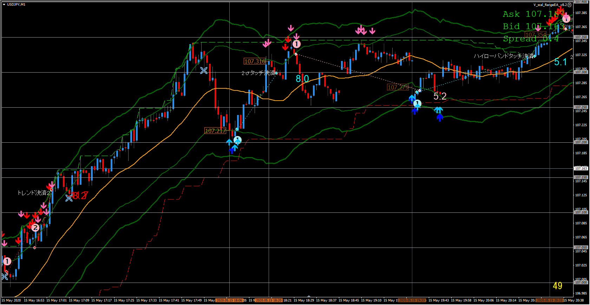Viewport: 590px width, 305px height.
Task: Click the 2020.05.15 20:33 time marker
Action: (550, 300)
